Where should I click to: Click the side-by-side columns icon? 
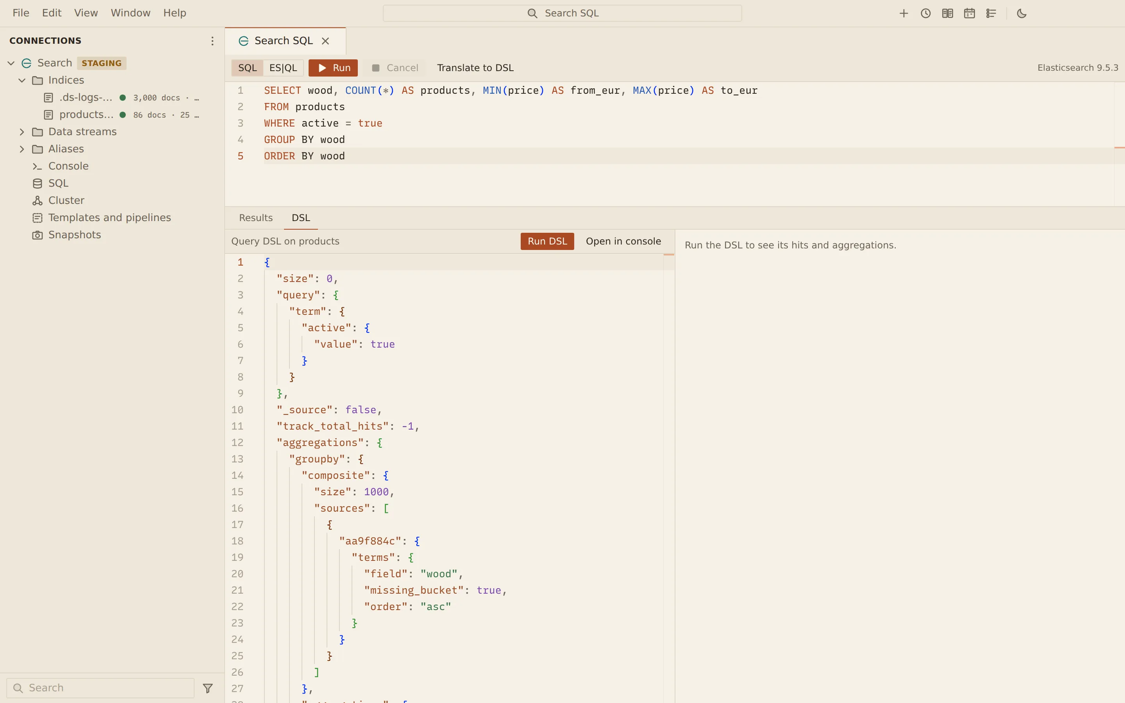[947, 14]
